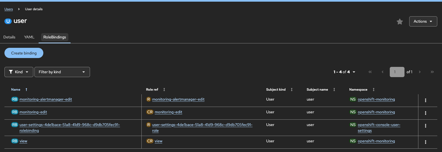Expand the 1 - 4 of 4 per-page menu
This screenshot has height=152, width=442.
[344, 72]
